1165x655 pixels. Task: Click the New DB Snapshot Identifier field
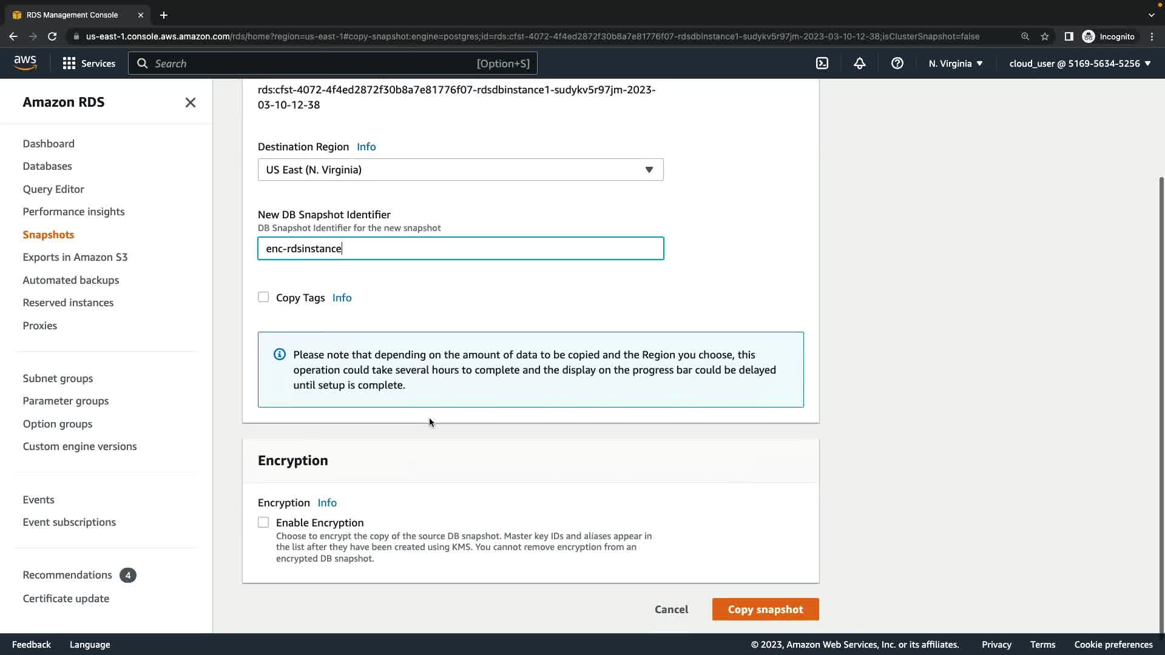coord(460,249)
